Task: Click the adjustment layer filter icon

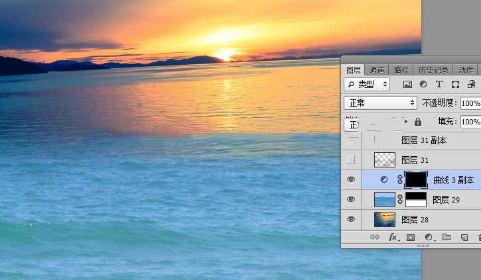Action: tap(423, 85)
